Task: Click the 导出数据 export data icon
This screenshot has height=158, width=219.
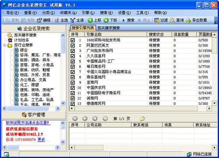Action: [x=188, y=20]
